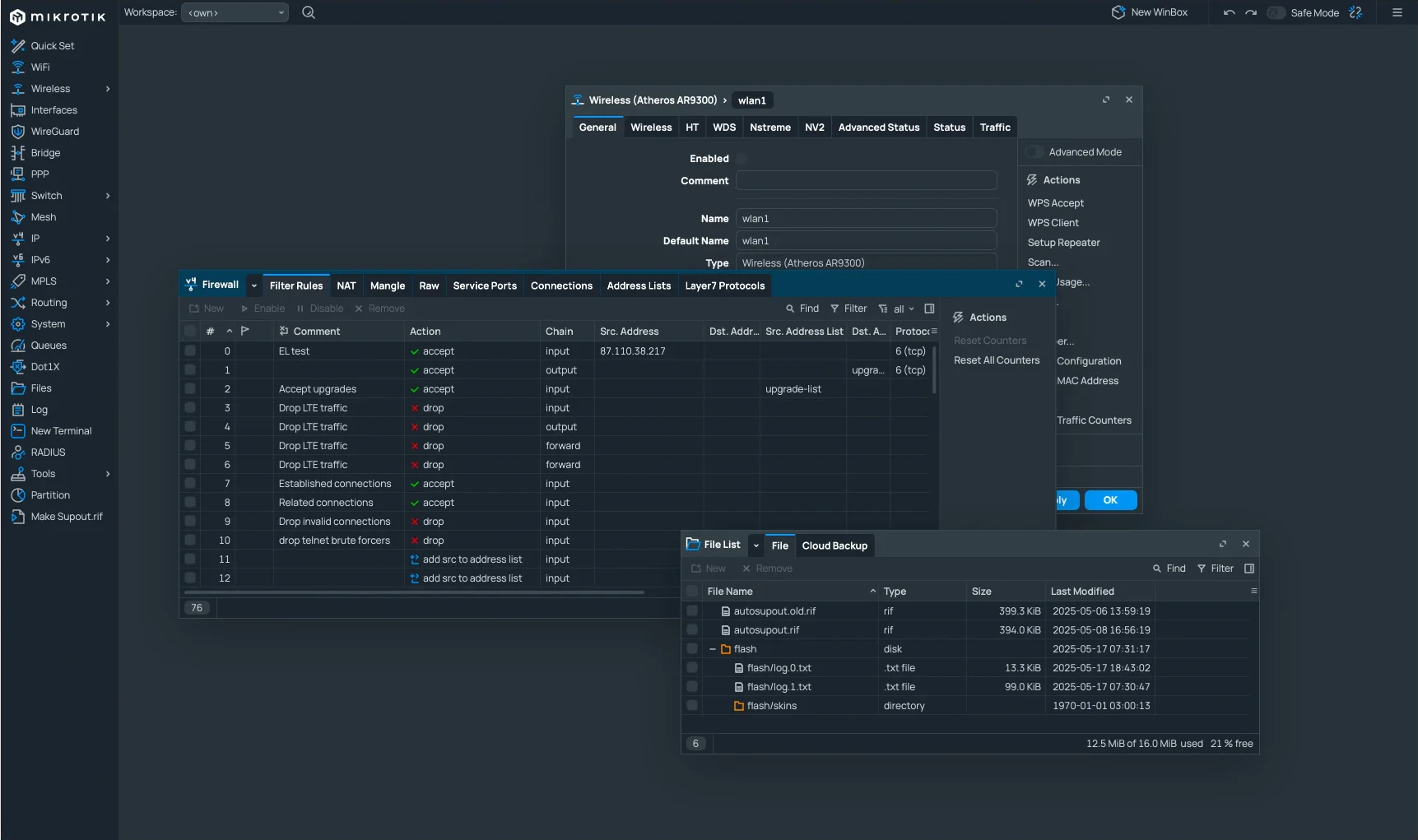Open New Terminal from the sidebar
The height and width of the screenshot is (840, 1418).
tap(61, 431)
